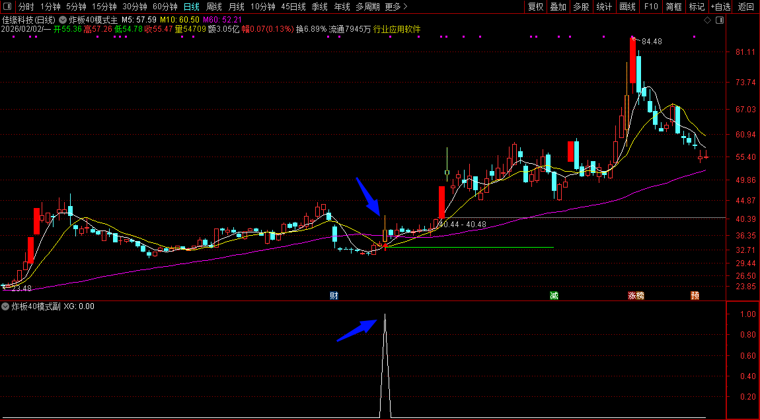Screen dimensions: 760x420
Task: Click the XG: 0.00 indicator value
Action: 79,306
